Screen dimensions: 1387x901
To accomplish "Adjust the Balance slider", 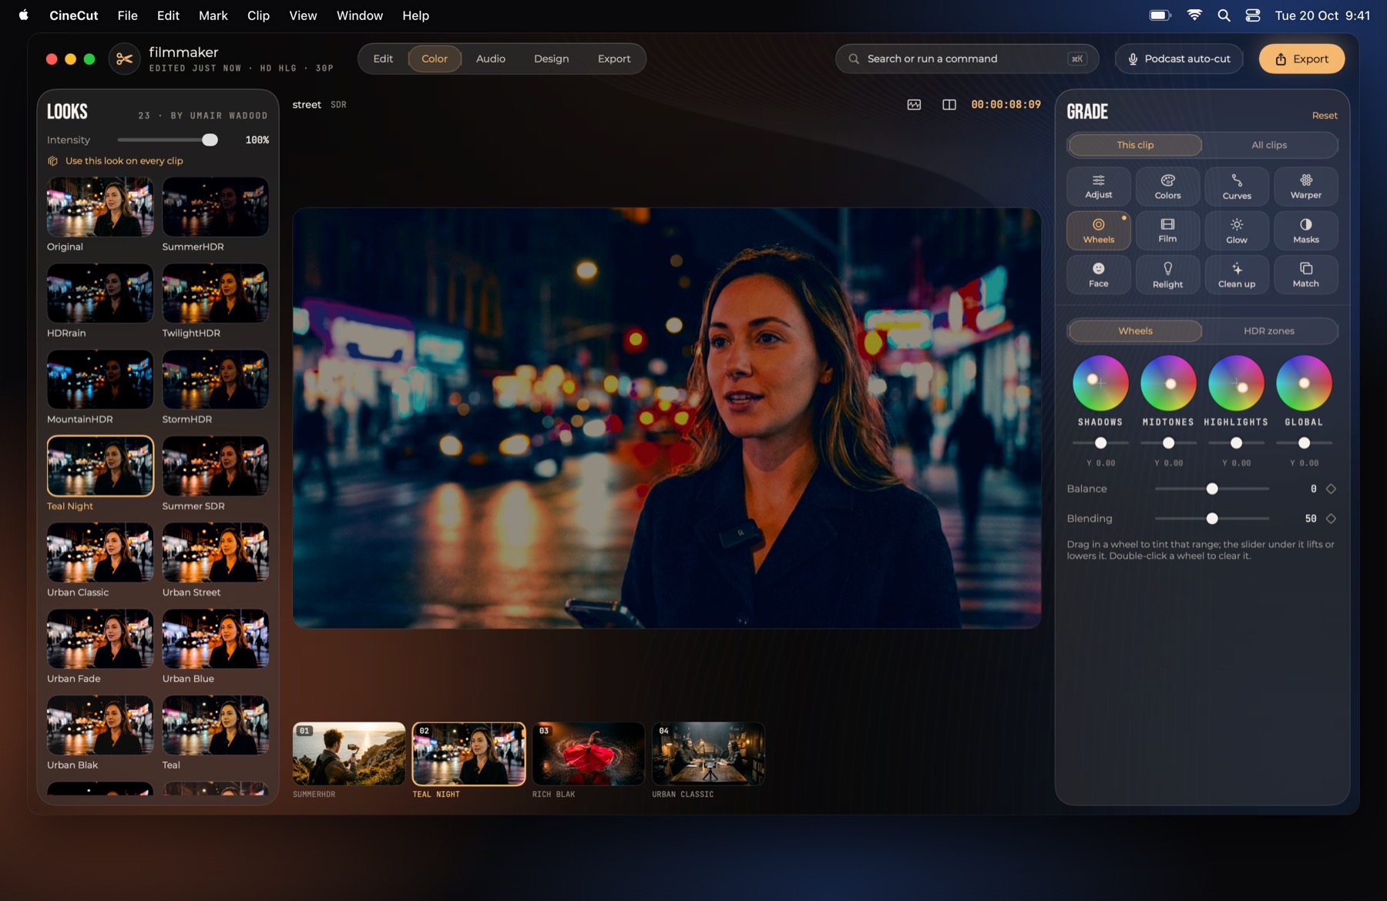I will 1211,489.
